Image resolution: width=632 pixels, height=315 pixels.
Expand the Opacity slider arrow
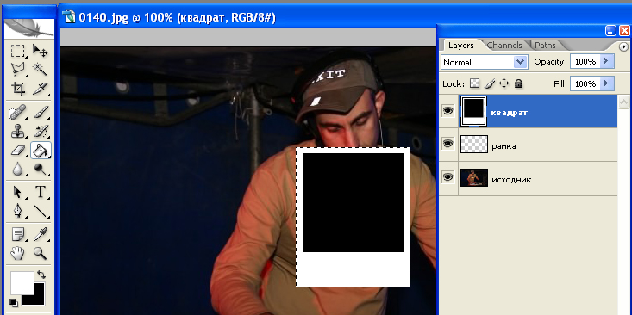click(607, 62)
